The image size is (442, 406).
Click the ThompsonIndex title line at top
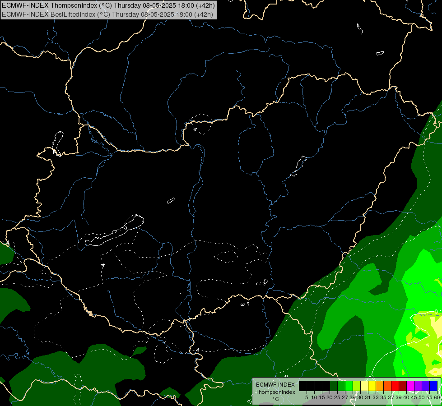[108, 5]
